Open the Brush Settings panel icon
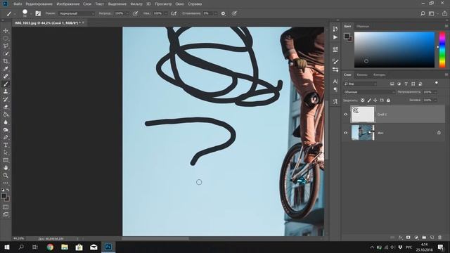The height and width of the screenshot is (253, 450). (335, 70)
